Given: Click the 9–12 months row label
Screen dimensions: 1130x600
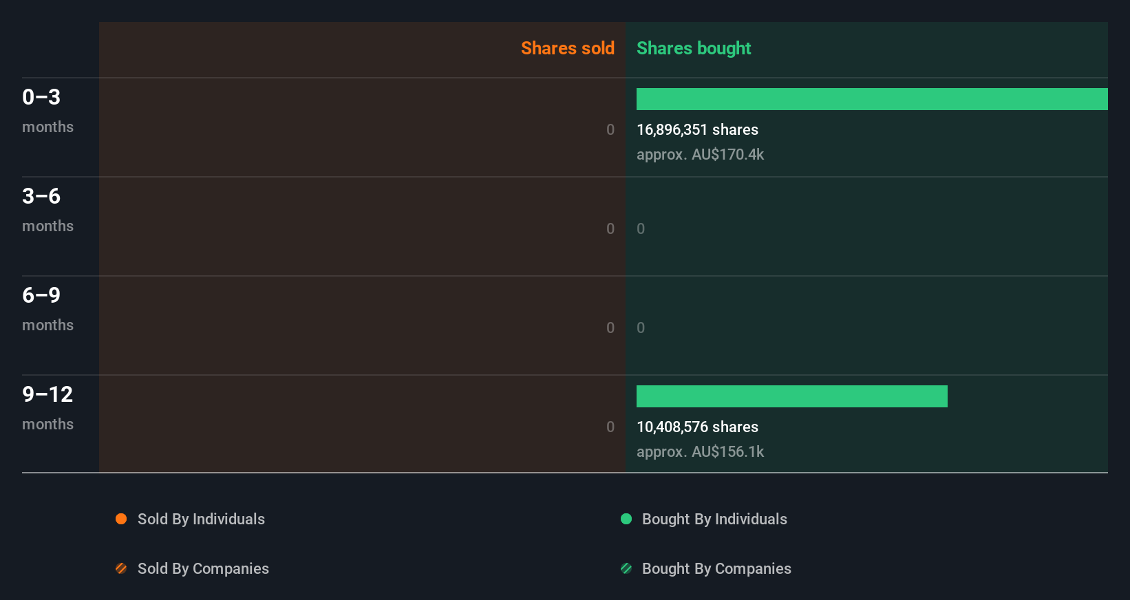Looking at the screenshot, I should (x=47, y=408).
